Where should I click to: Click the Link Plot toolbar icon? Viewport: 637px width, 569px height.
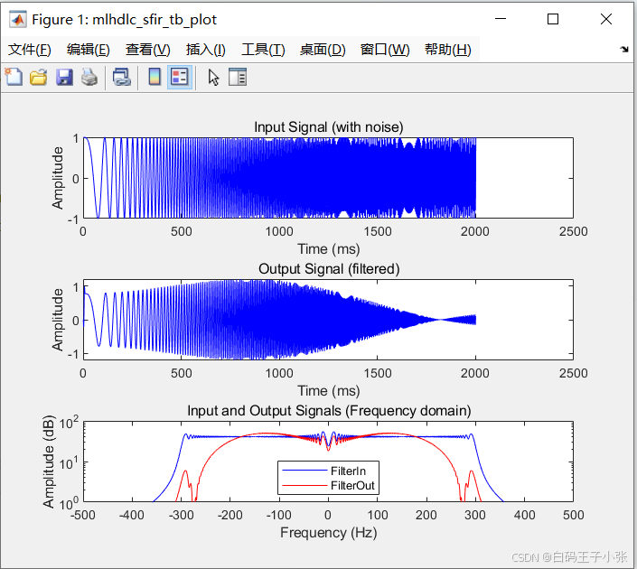coord(121,77)
